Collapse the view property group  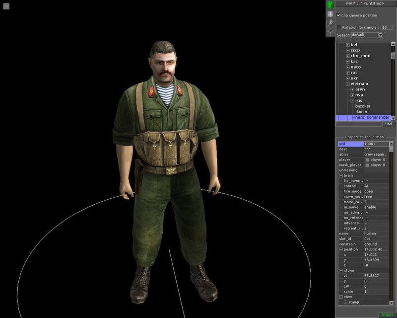point(341,297)
